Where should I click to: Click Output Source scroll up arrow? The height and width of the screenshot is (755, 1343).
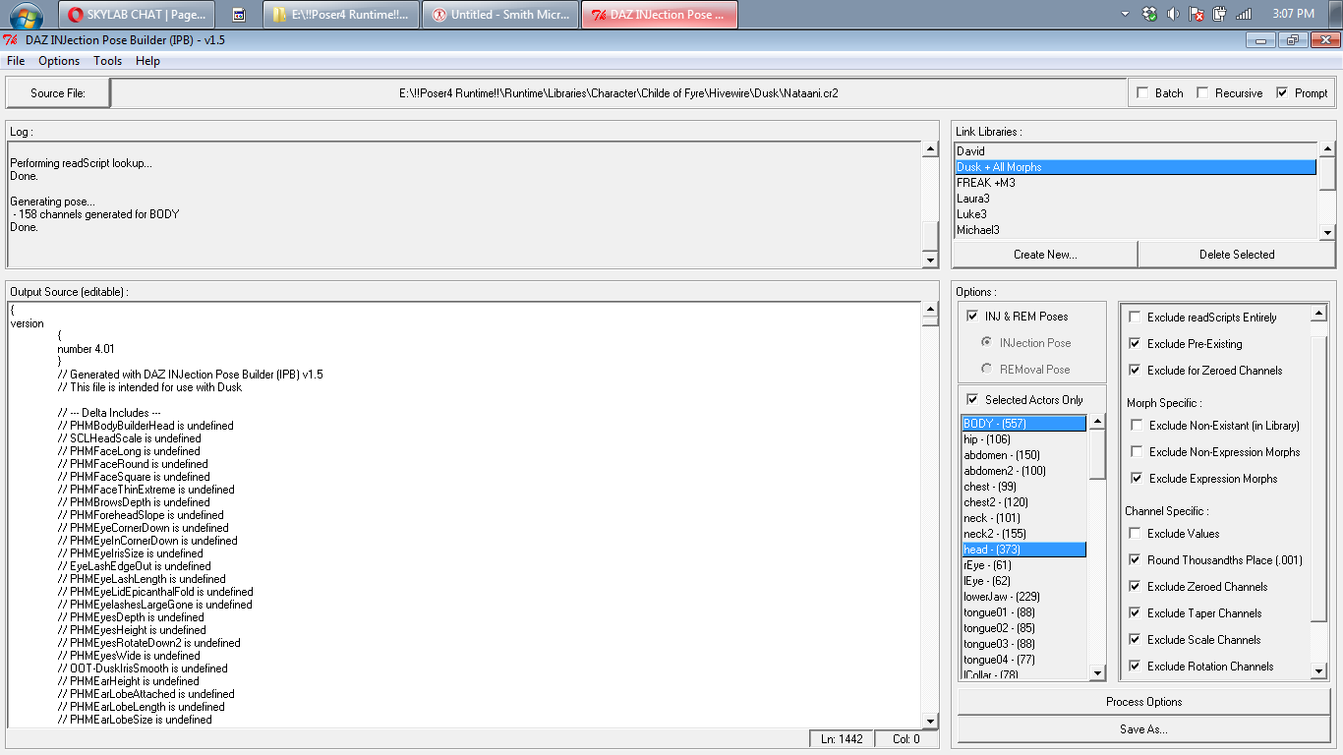point(930,310)
